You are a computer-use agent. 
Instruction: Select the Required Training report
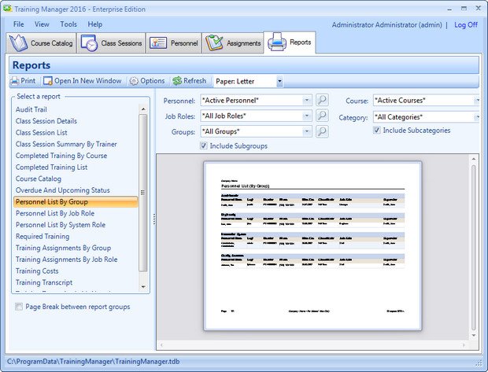(43, 237)
